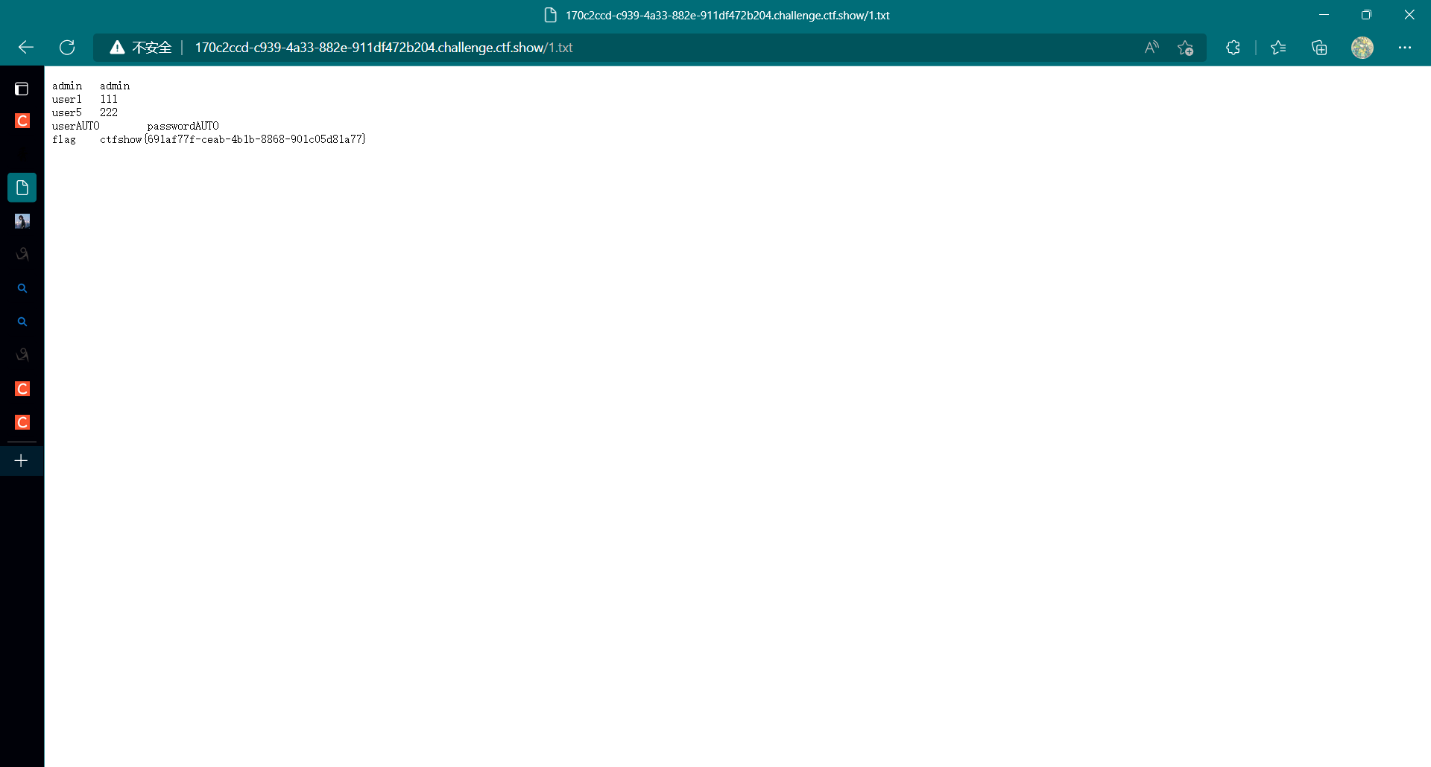Click the page title in title bar
This screenshot has width=1431, height=767.
[x=727, y=15]
